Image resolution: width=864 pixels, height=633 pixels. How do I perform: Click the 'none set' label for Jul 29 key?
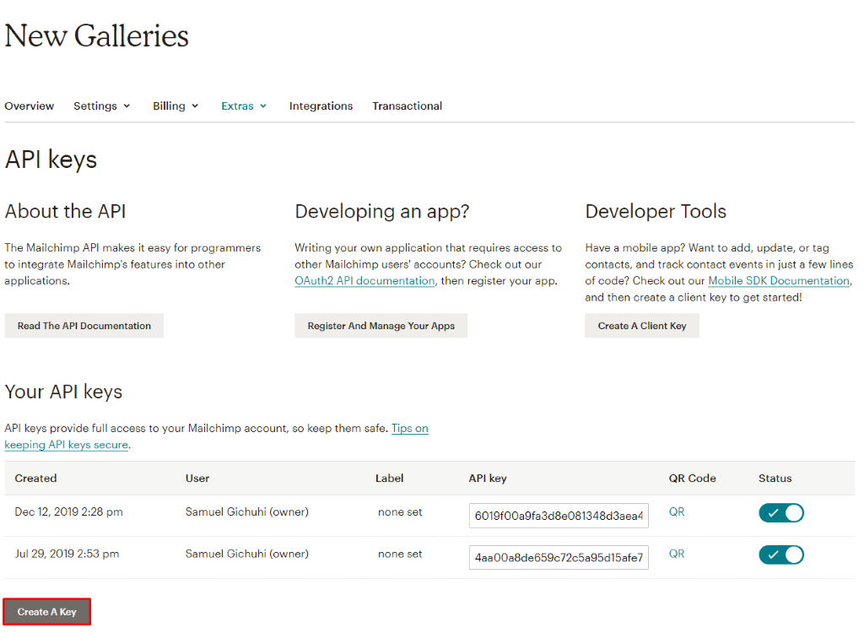coord(400,555)
